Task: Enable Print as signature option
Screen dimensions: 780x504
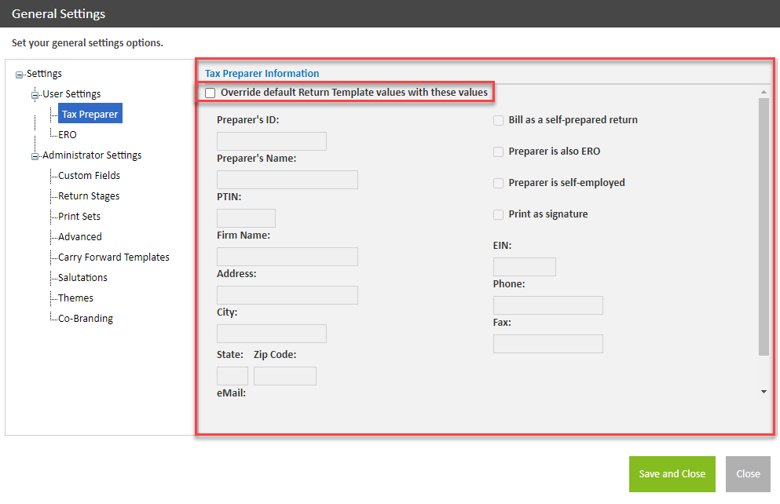Action: point(498,214)
